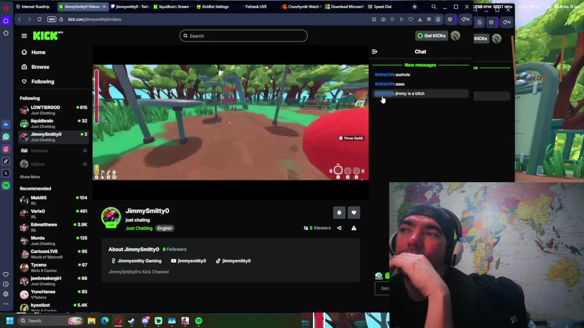Open Edmatthews recommended channel

tap(53, 227)
